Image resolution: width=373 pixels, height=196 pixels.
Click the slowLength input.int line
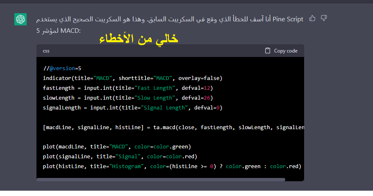point(128,98)
